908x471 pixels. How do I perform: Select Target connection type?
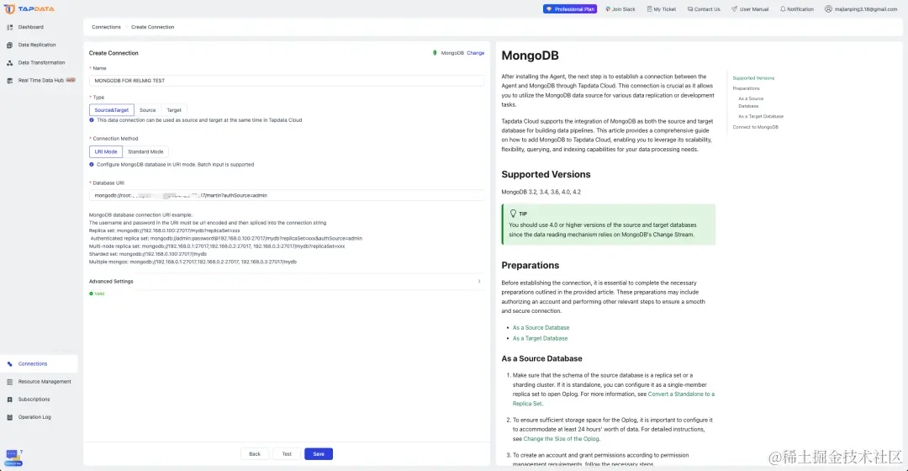[174, 110]
